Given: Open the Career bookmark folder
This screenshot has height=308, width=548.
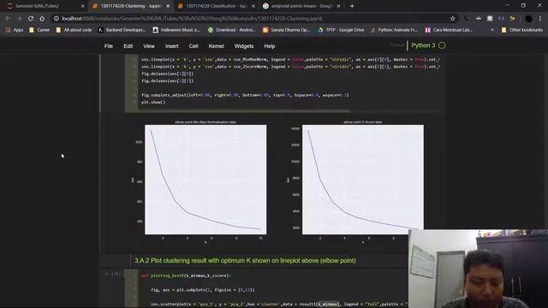Looking at the screenshot, I should click(x=39, y=30).
